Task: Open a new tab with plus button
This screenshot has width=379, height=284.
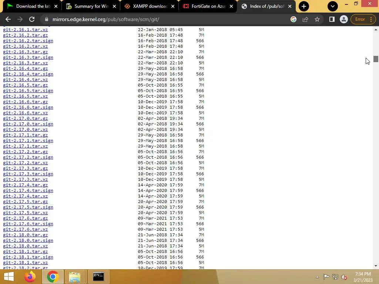Action: [304, 6]
